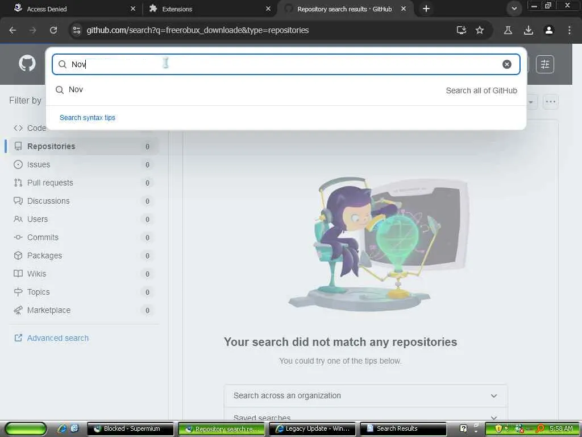The image size is (582, 437).
Task: Click the green Start button
Action: (x=26, y=429)
